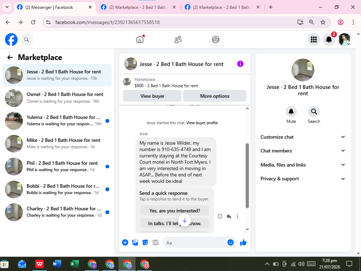The height and width of the screenshot is (271, 361).
Task: Click the install app icon in address bar
Action: (300, 22)
